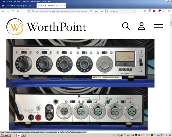Screen dimensions: 172x137
Task: Open the purple-badged library extension icon
Action: (159, 11)
